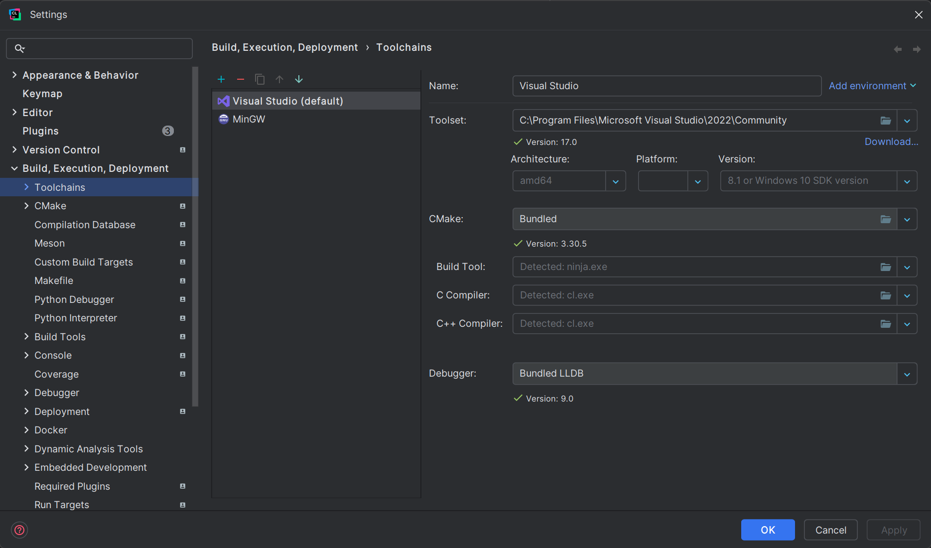The width and height of the screenshot is (931, 548).
Task: Remove the selected toolchain
Action: coord(241,79)
